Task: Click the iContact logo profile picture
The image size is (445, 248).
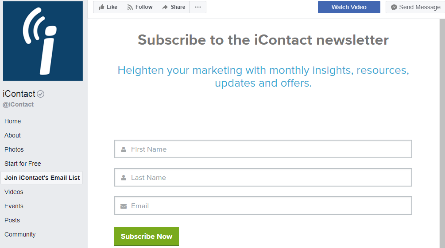Action: tap(43, 41)
